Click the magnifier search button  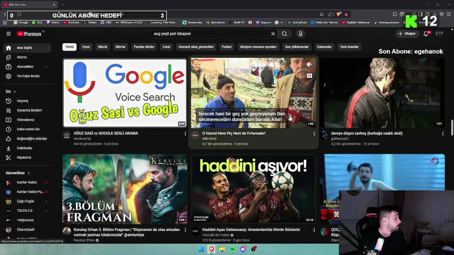(284, 34)
